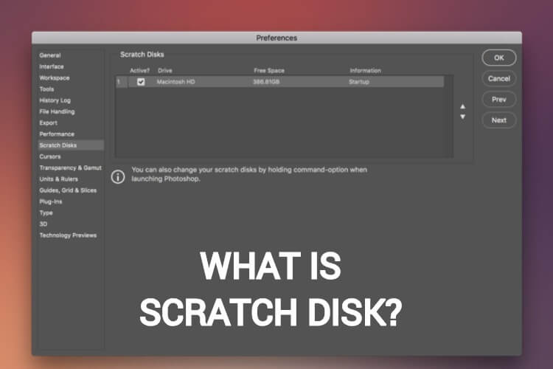Click the info icon beside the tip text
The image size is (553, 369).
[117, 177]
